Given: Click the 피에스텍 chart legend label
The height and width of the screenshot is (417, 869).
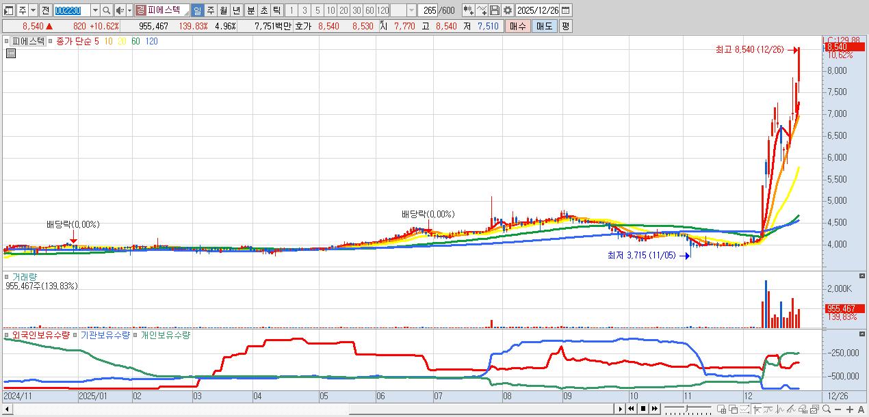Looking at the screenshot, I should pyautogui.click(x=28, y=41).
